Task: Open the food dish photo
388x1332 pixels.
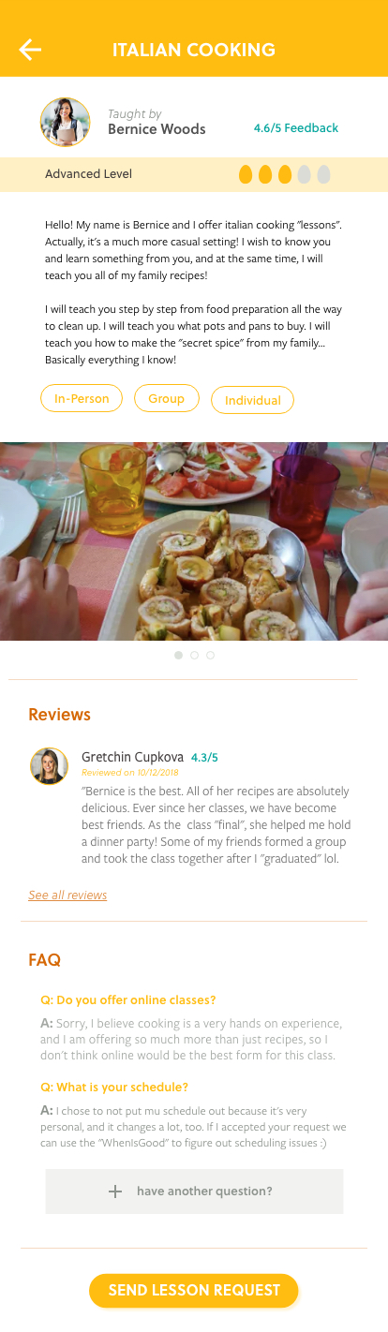Action: (x=194, y=541)
